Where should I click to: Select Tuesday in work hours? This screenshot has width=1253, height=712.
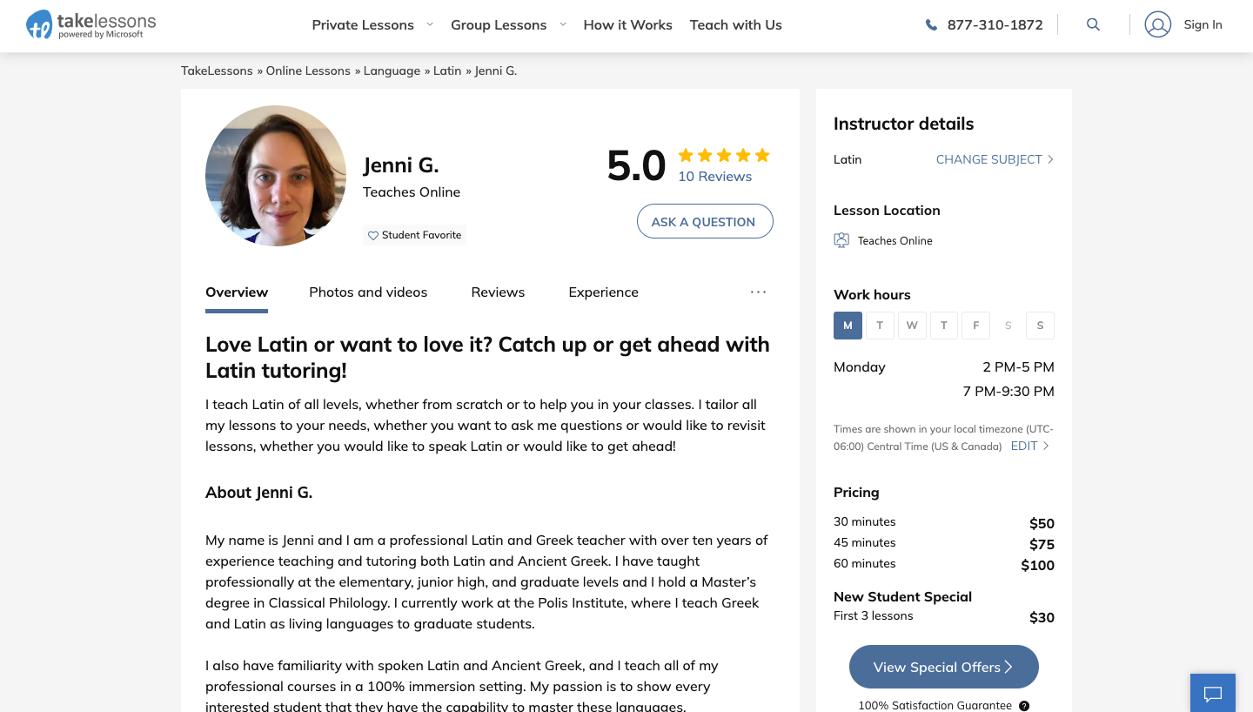880,326
